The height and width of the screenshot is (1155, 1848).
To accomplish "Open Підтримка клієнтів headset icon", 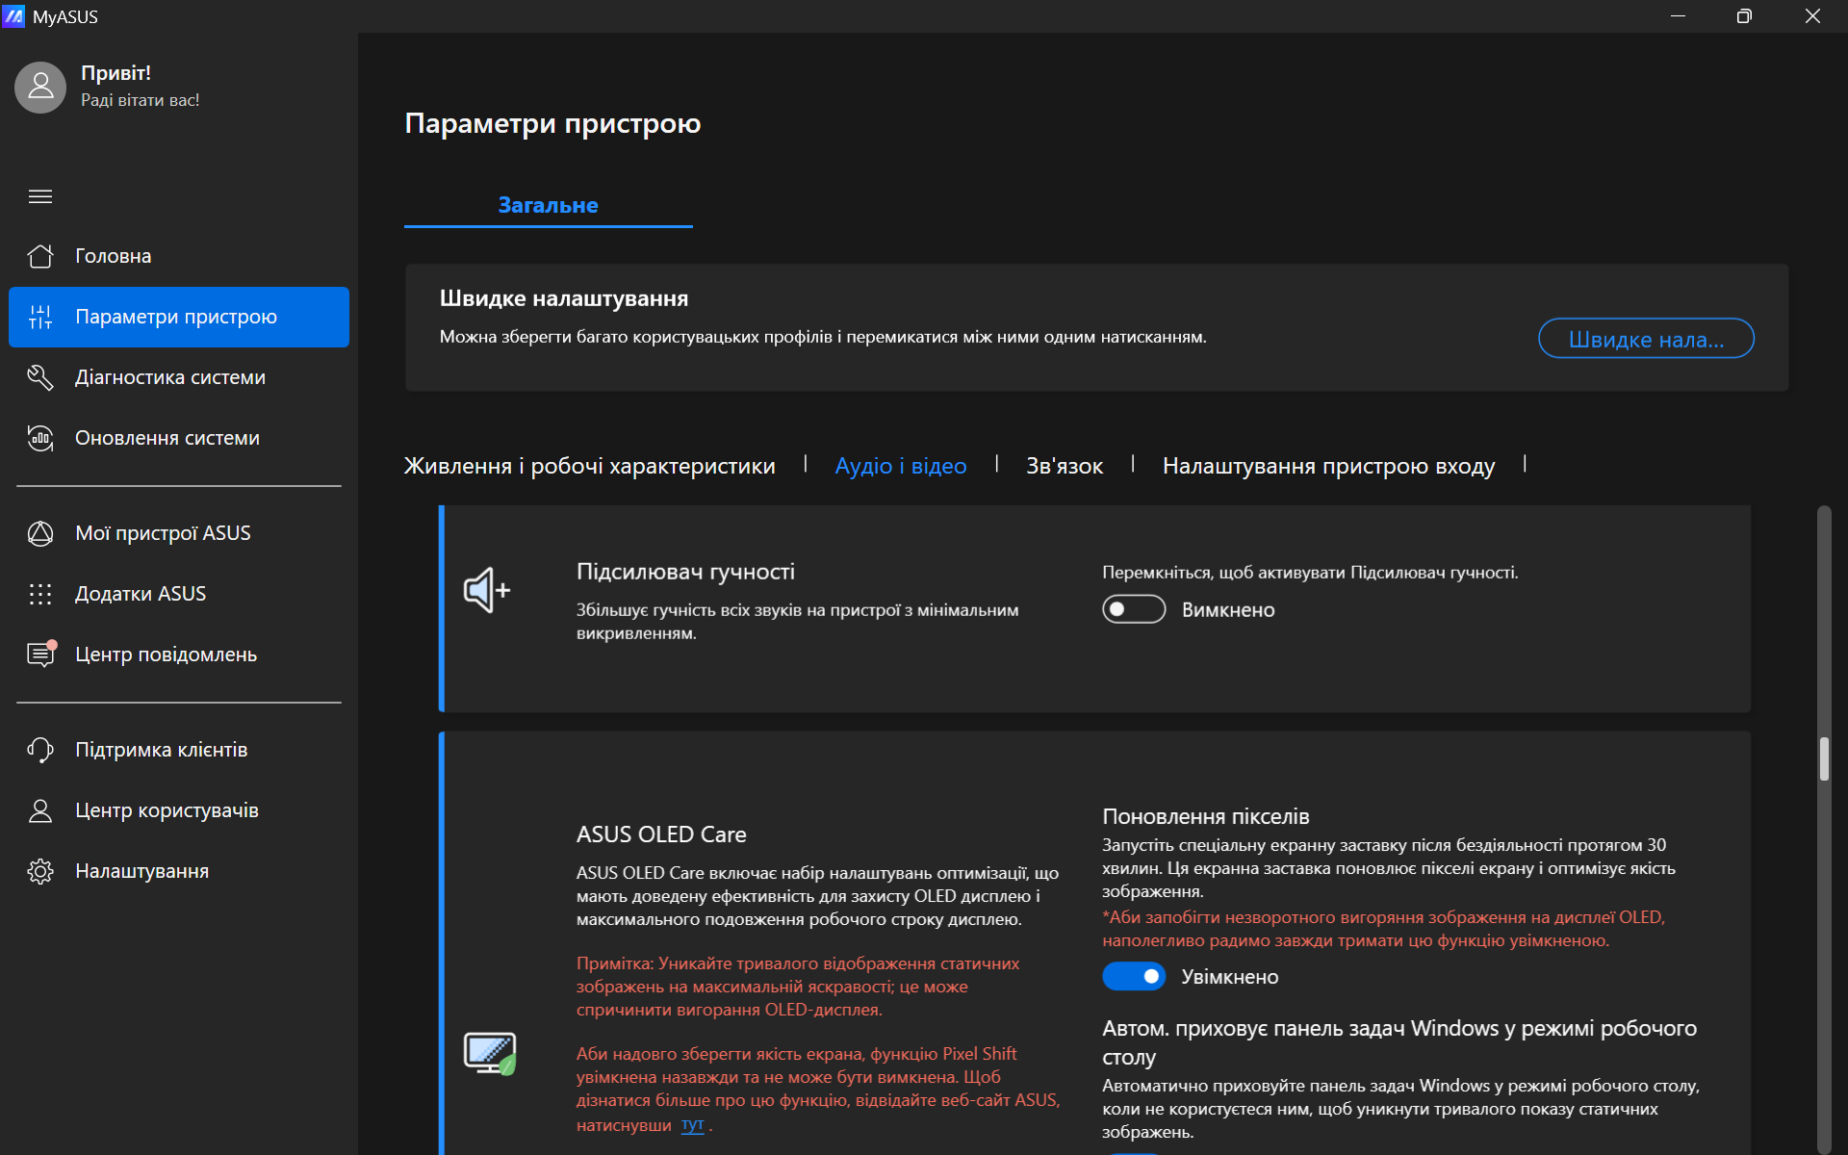I will [40, 750].
